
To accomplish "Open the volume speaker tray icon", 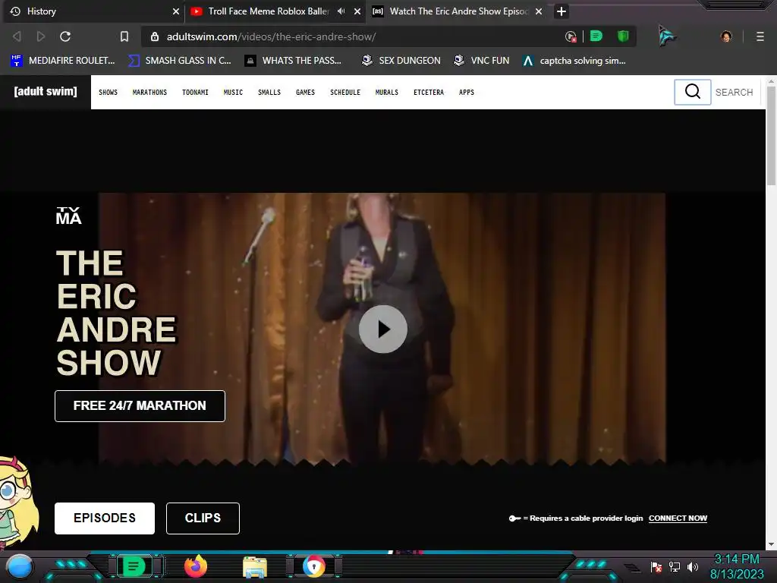I will 693,566.
